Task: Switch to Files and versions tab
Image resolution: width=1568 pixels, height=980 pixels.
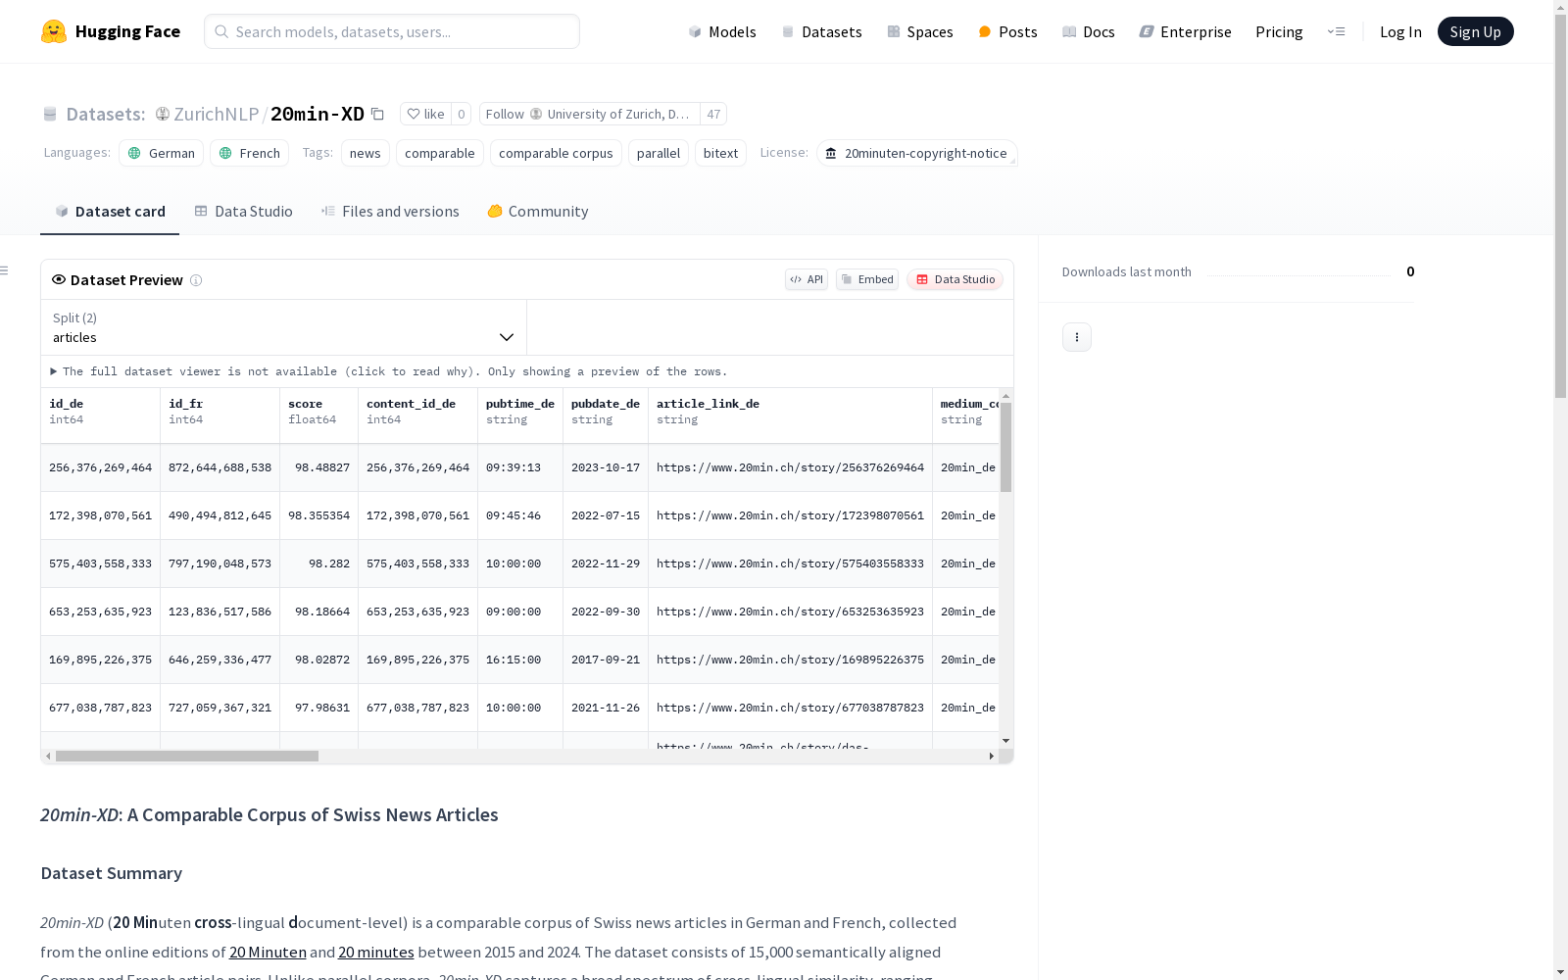Action: tap(390, 212)
